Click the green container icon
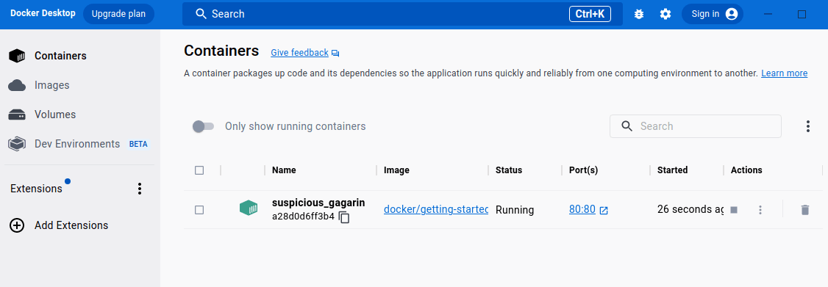This screenshot has width=828, height=287. [249, 208]
